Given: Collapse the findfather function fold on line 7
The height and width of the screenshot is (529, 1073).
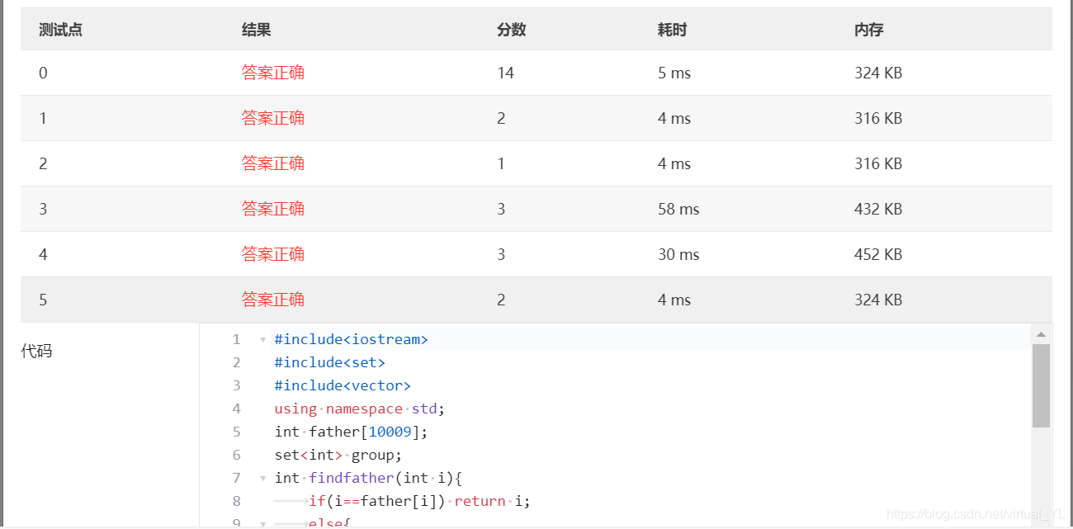Looking at the screenshot, I should coord(262,479).
